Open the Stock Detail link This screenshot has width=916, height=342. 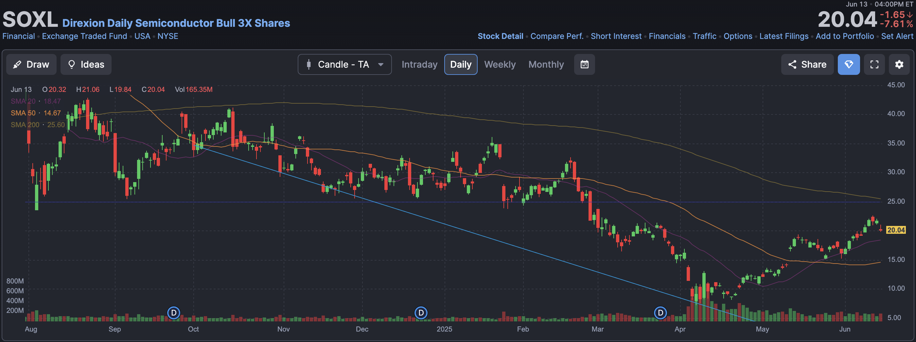tap(500, 36)
